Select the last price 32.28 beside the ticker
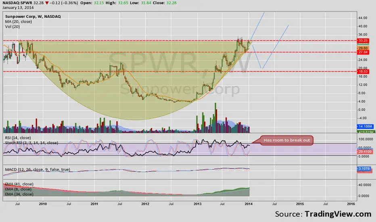376x222 pixels. coord(39,3)
